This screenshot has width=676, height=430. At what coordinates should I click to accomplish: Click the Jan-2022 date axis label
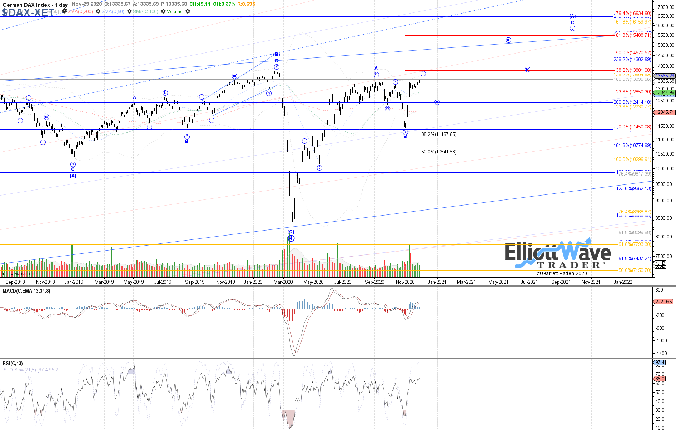(x=623, y=282)
